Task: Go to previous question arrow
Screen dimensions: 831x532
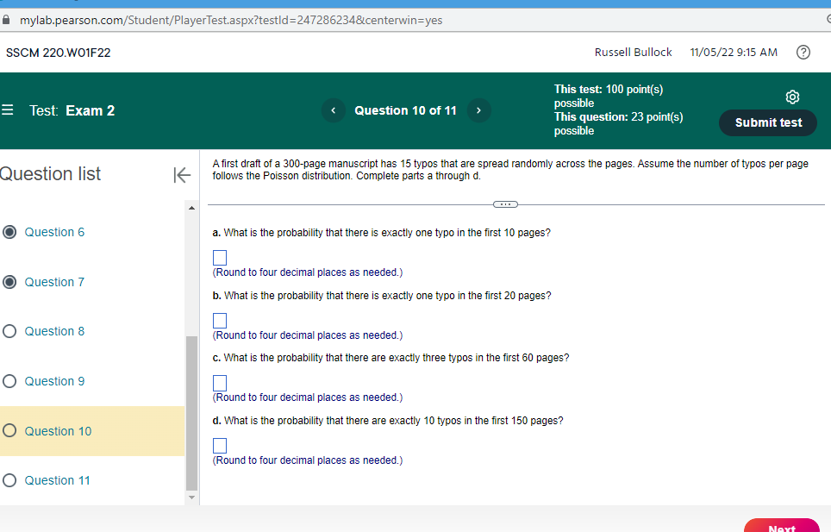Action: pos(334,110)
